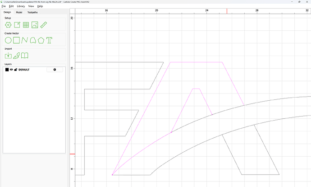This screenshot has height=187, width=311.
Task: Click the import file icon
Action: (8, 56)
